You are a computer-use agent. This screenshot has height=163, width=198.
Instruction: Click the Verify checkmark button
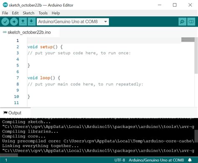pos(5,22)
